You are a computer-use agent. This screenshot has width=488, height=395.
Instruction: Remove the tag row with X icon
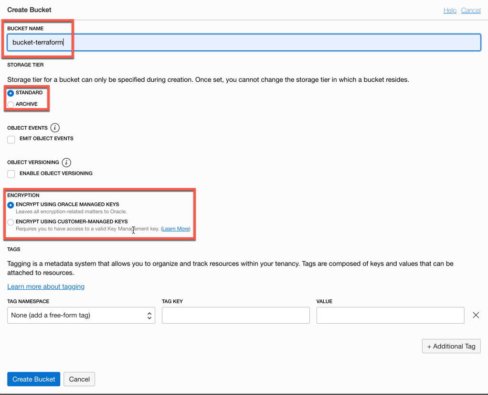point(476,315)
